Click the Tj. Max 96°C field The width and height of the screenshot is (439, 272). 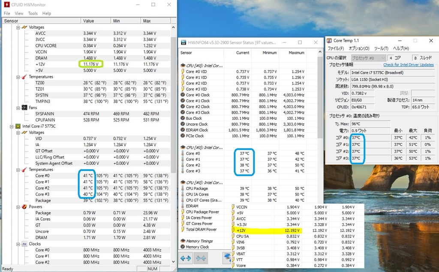tap(371, 124)
